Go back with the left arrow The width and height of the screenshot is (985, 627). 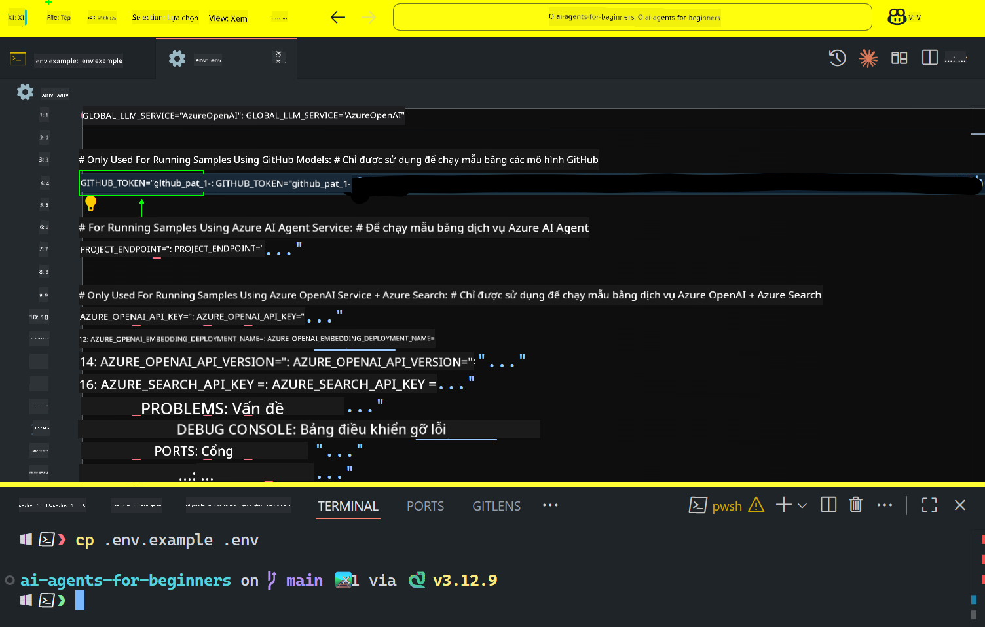(338, 18)
